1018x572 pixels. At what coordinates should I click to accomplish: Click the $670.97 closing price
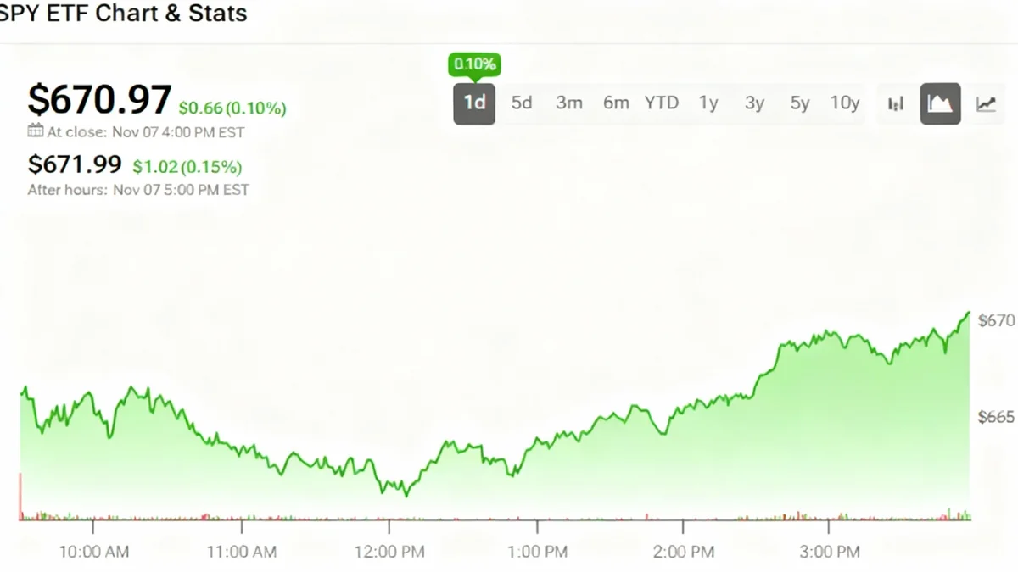(99, 99)
